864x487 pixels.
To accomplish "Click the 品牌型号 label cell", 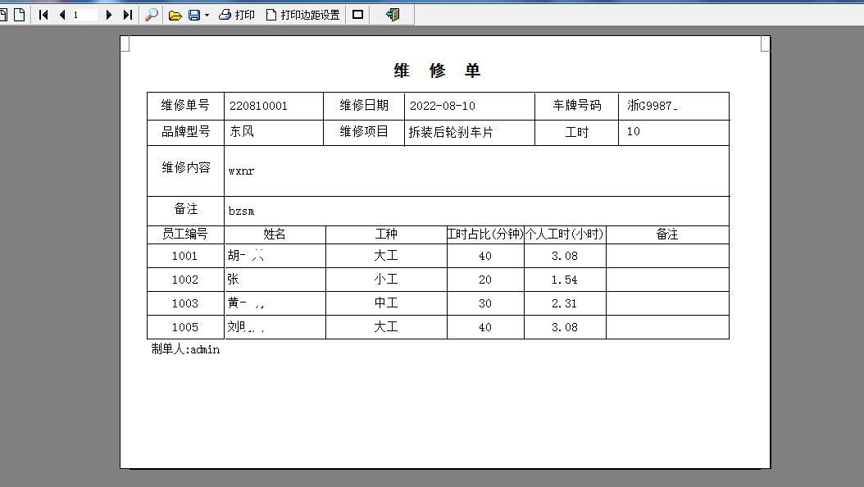I will pos(186,132).
